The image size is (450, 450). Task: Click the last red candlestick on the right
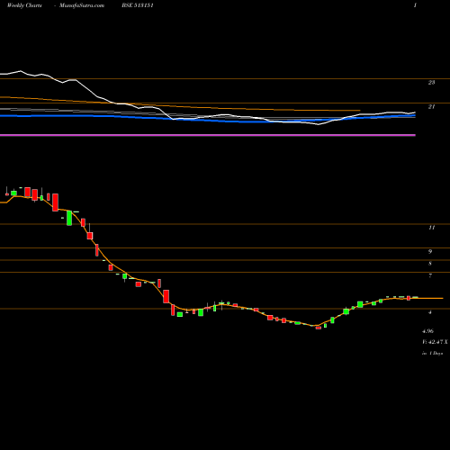pos(409,298)
